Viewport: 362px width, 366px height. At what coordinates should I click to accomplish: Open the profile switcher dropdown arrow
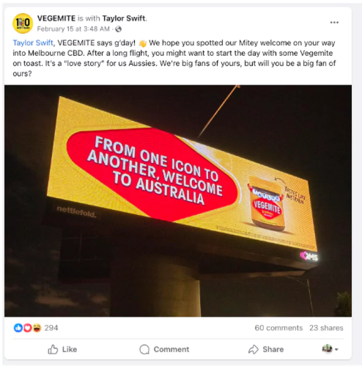click(337, 350)
